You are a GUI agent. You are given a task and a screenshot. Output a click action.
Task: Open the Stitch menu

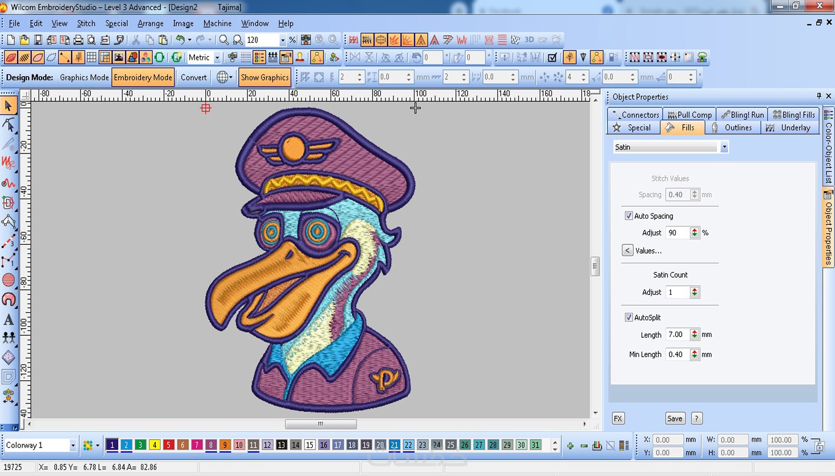pos(86,24)
